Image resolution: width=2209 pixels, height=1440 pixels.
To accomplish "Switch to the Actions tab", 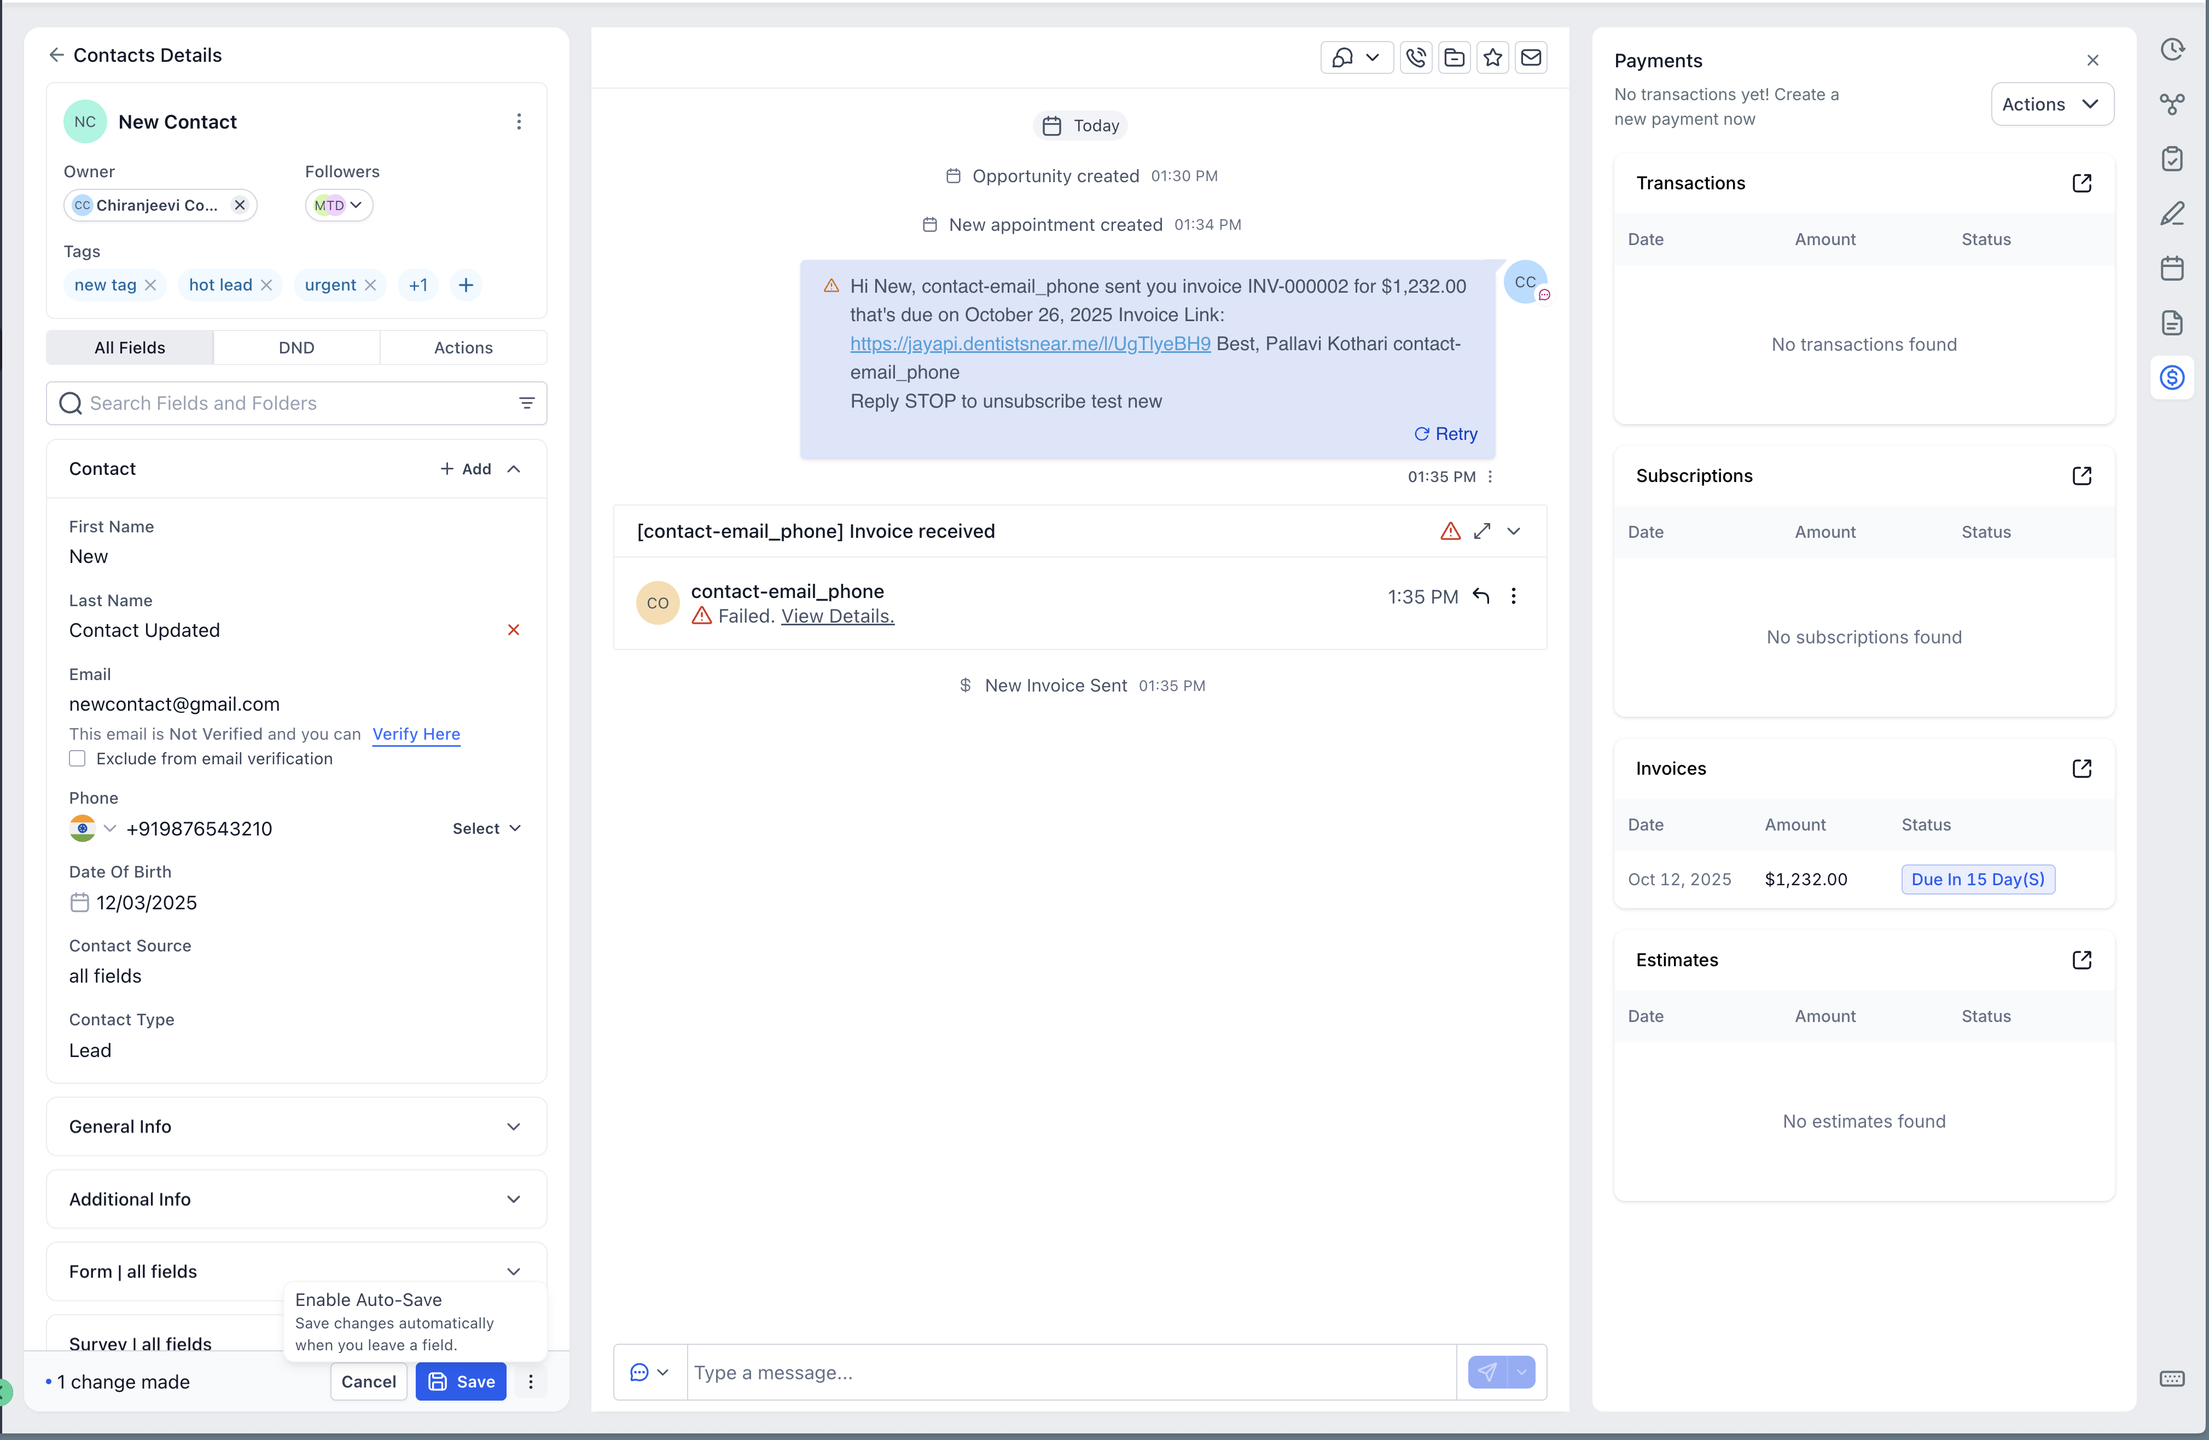I will [x=463, y=347].
